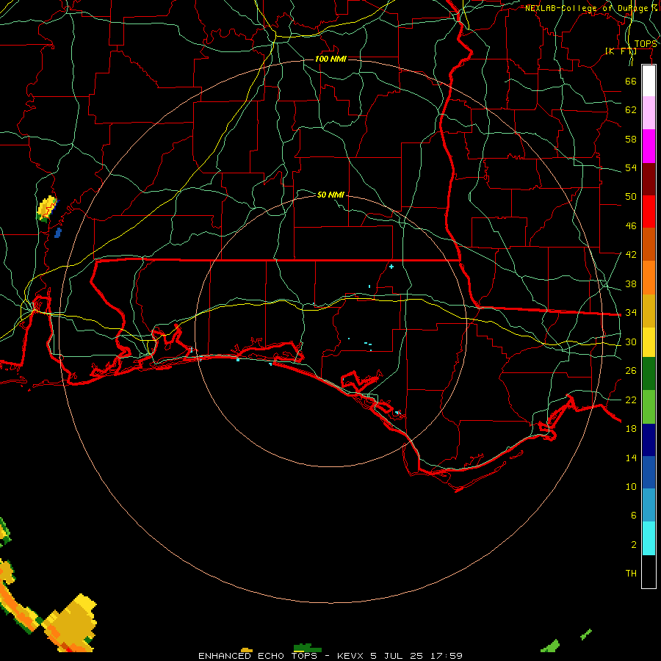
Task: Select the bright yellow legend swatch
Action: click(649, 342)
